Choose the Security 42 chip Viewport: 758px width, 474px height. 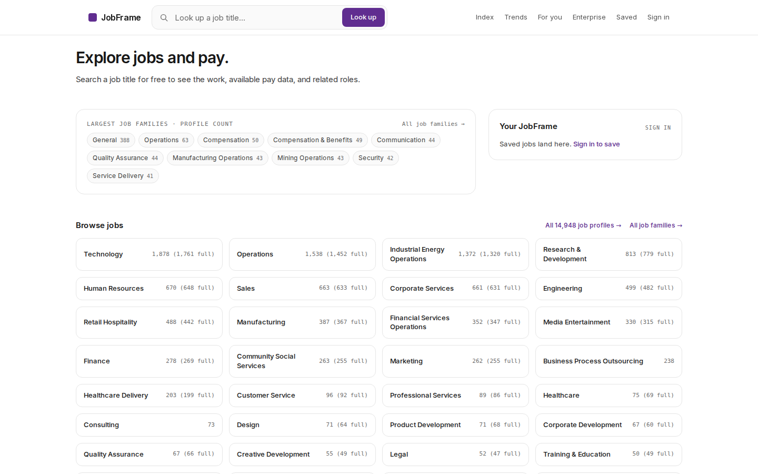[376, 158]
